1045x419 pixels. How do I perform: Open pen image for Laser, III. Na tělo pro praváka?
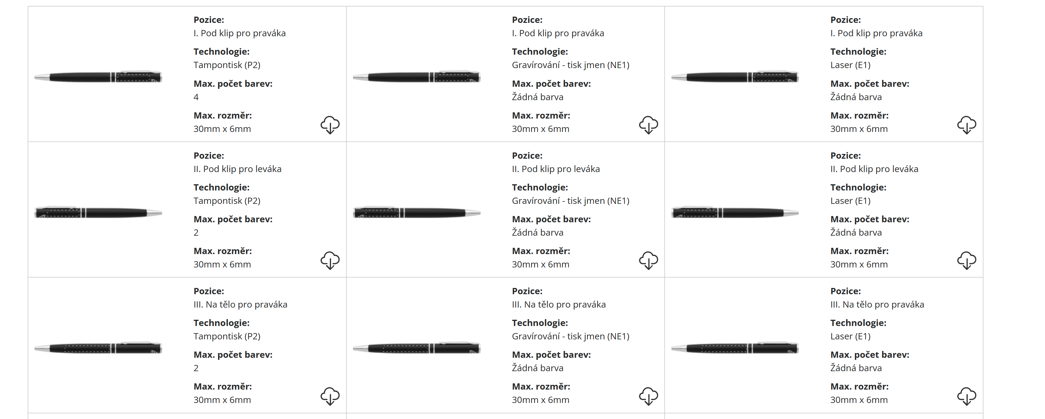pos(735,348)
